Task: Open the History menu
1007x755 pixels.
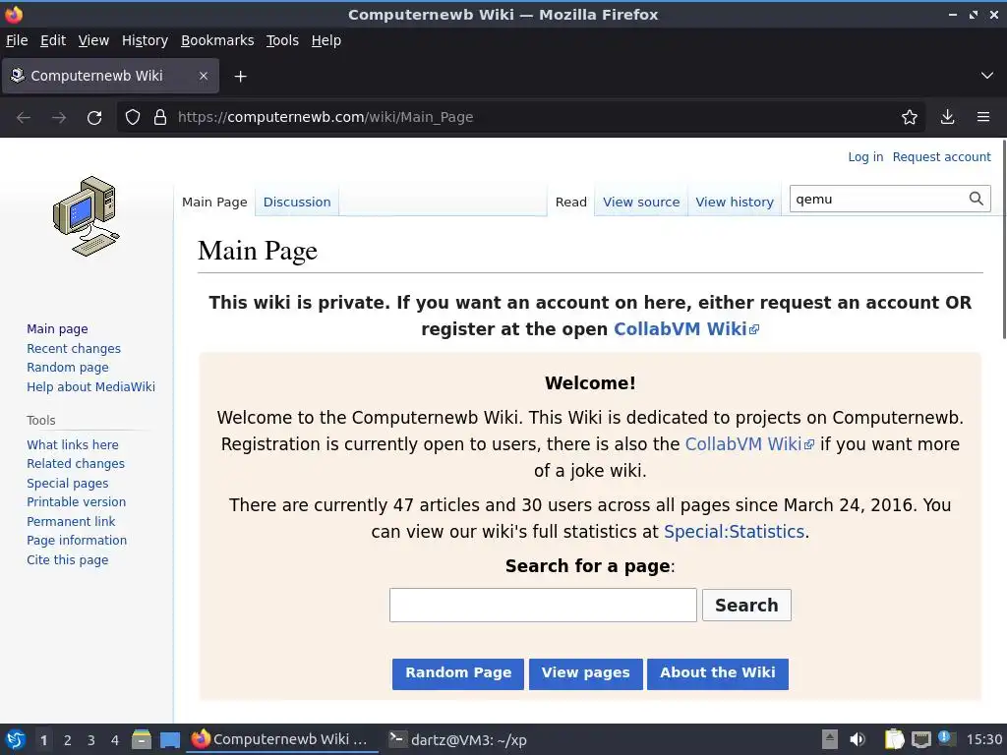Action: (145, 40)
